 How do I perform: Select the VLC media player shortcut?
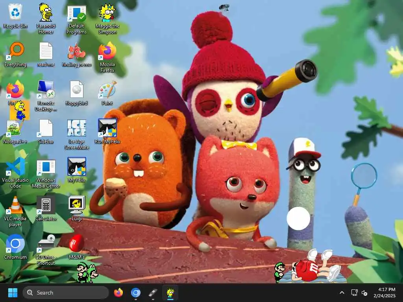(x=15, y=211)
